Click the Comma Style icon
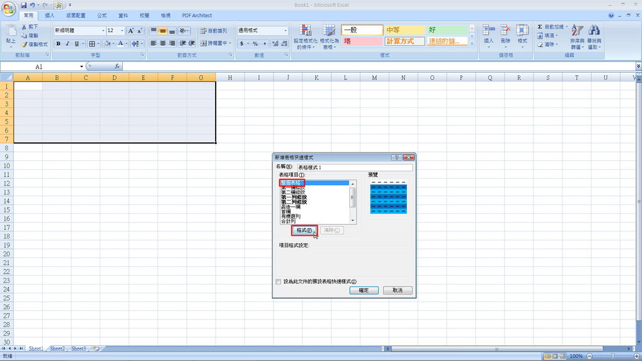642x361 pixels. [x=265, y=43]
